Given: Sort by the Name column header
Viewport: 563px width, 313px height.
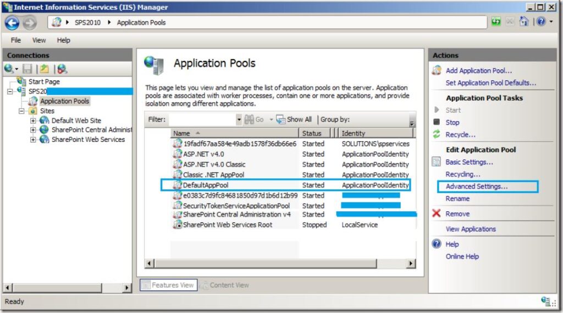Looking at the screenshot, I should point(234,133).
